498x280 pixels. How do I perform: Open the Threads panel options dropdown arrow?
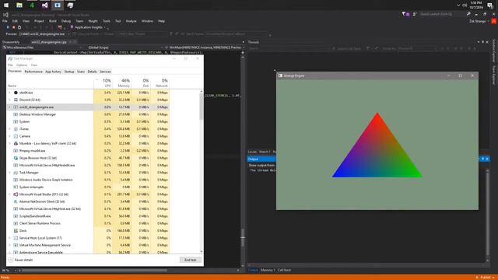479,42
